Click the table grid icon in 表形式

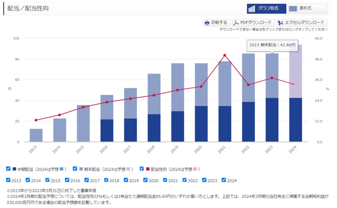[293, 9]
